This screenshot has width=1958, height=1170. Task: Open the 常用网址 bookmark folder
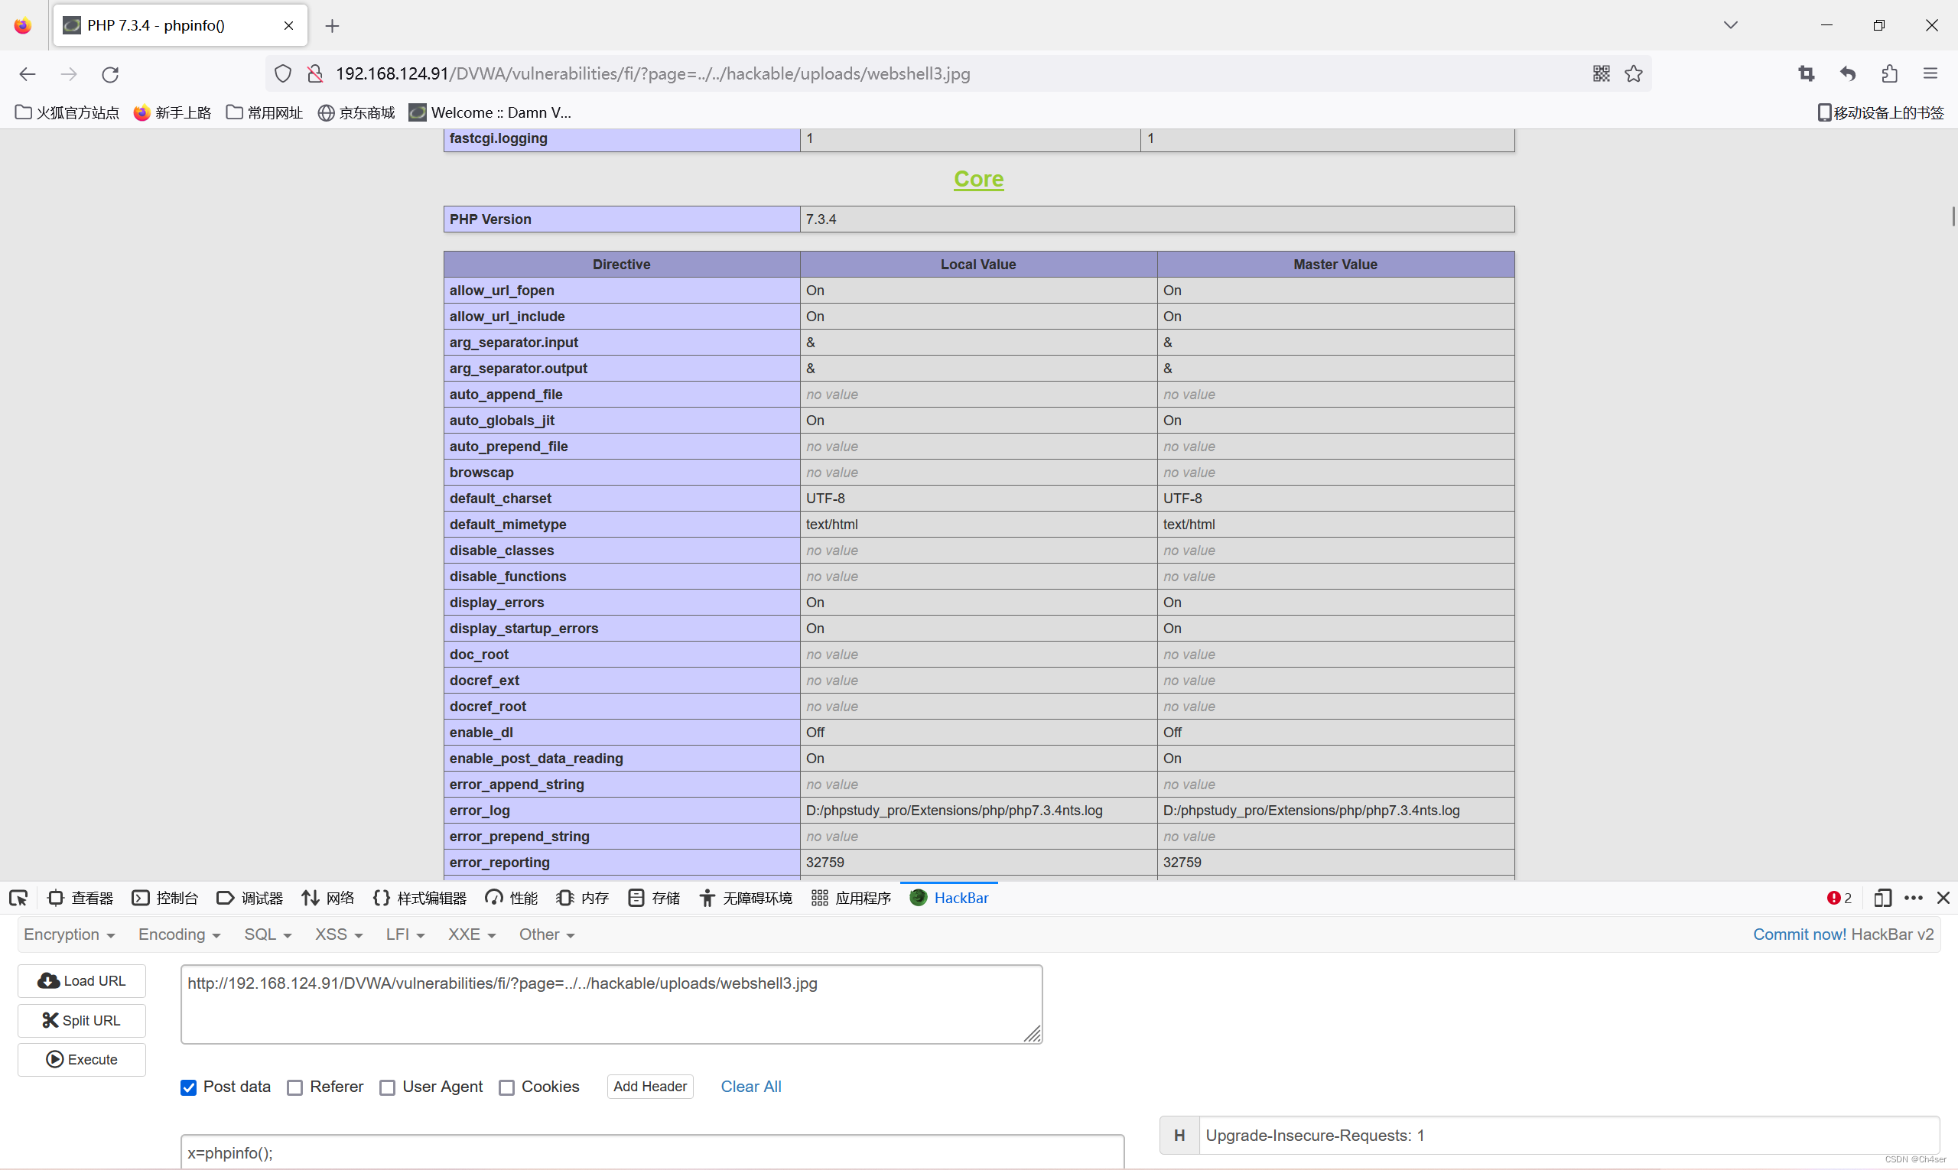pos(265,112)
